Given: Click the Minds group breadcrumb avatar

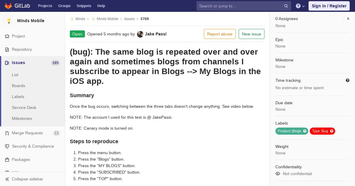Looking at the screenshot, I should click(72, 19).
